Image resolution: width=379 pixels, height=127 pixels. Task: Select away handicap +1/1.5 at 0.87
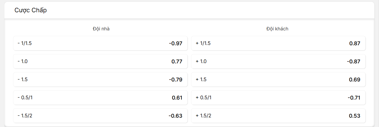[278, 44]
